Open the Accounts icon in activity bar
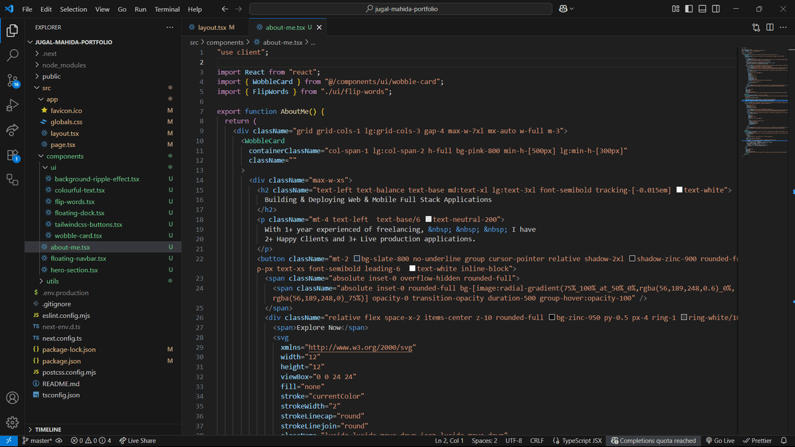Viewport: 795px width, 447px height. click(x=12, y=398)
